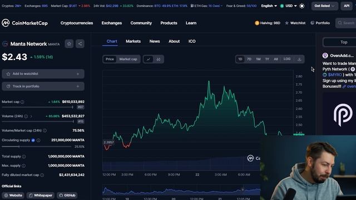356x200 pixels.
Task: Open Max. supply info icon
Action: 23,166
